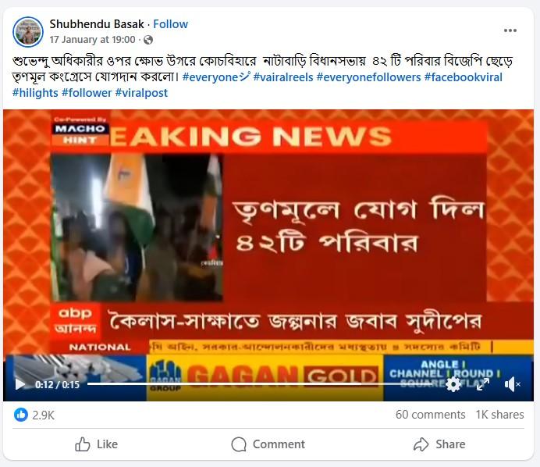Open video settings gear icon
This screenshot has width=540, height=467.
click(453, 384)
